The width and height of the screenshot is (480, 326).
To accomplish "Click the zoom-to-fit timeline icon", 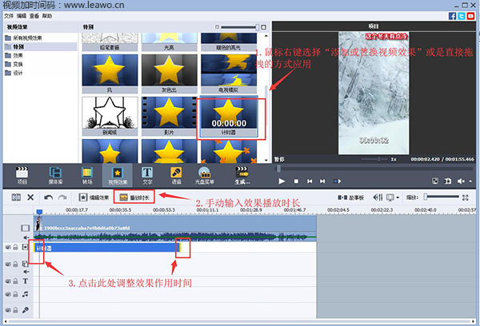I will 466,197.
